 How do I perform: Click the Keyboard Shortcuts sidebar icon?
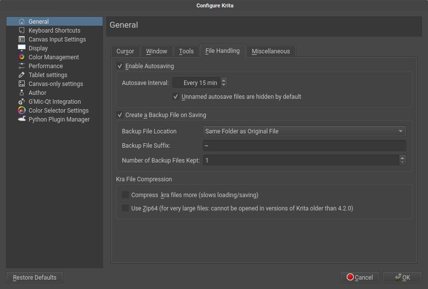coord(22,30)
